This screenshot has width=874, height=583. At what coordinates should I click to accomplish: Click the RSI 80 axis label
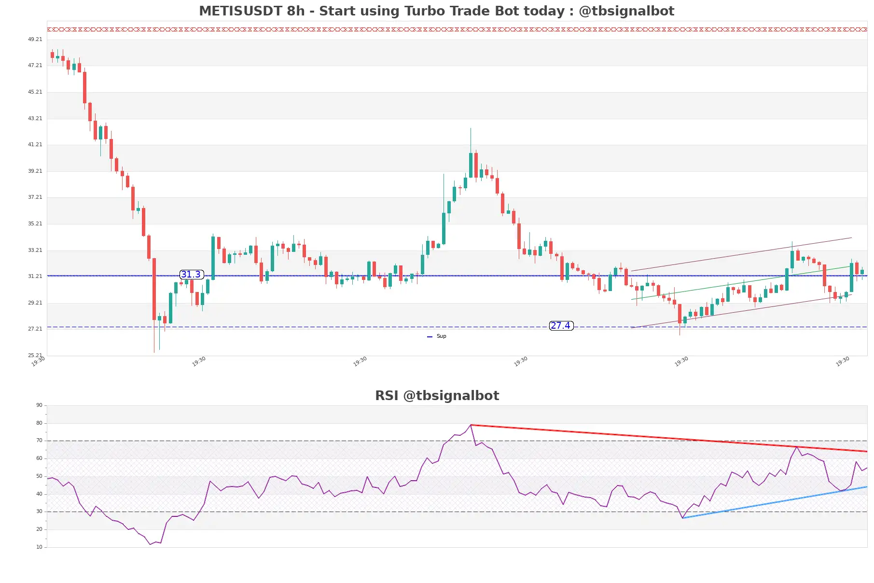(x=39, y=423)
